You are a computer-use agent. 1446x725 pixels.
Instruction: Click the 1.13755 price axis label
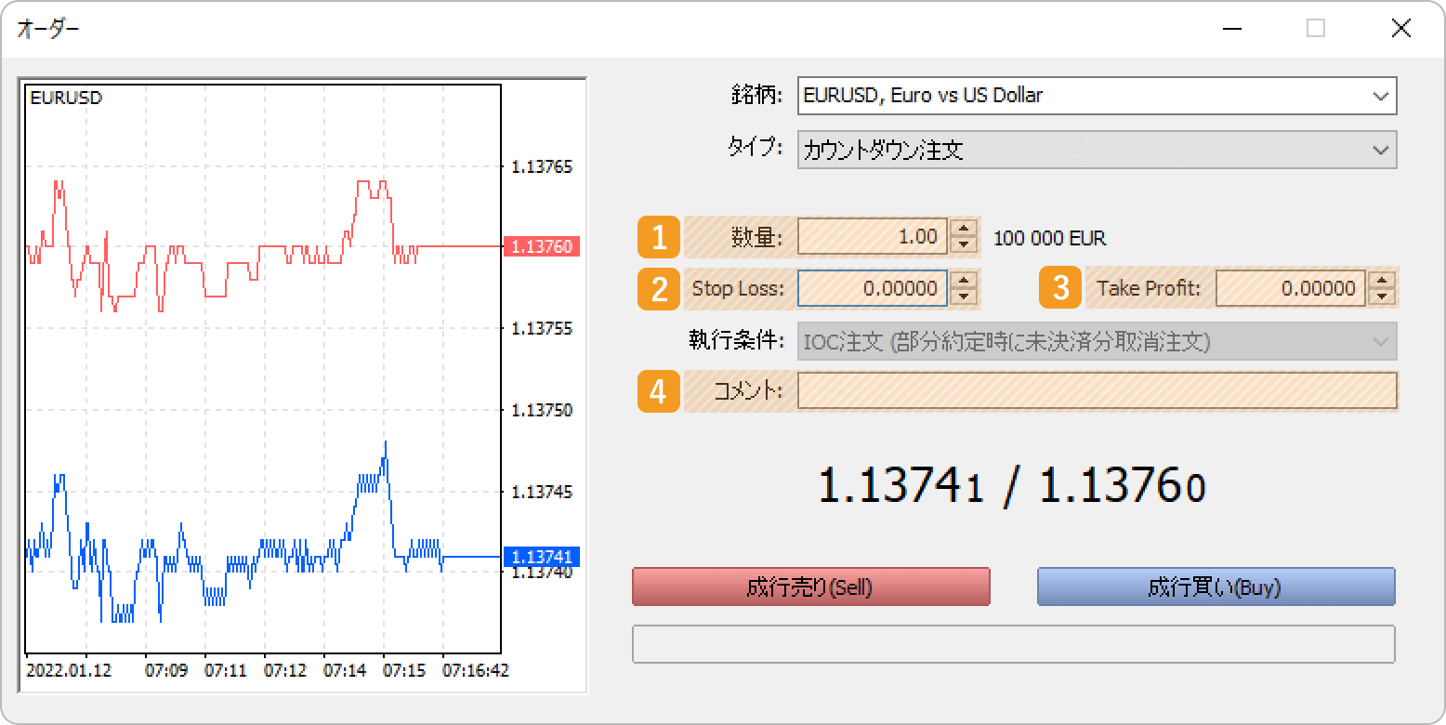pos(542,328)
